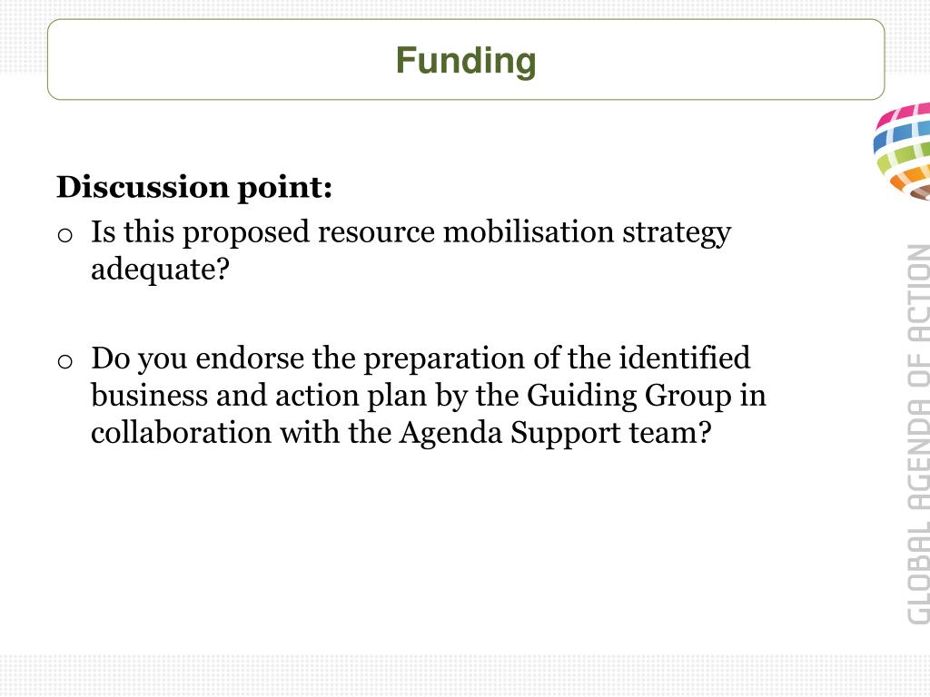Click the second bullet circle marker
This screenshot has height=697, width=930.
click(65, 361)
